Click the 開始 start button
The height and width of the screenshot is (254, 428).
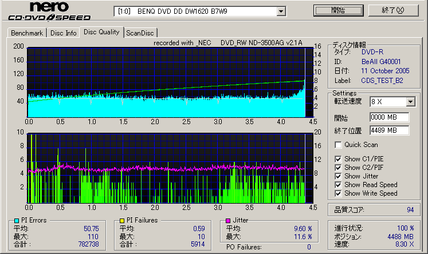coord(338,10)
